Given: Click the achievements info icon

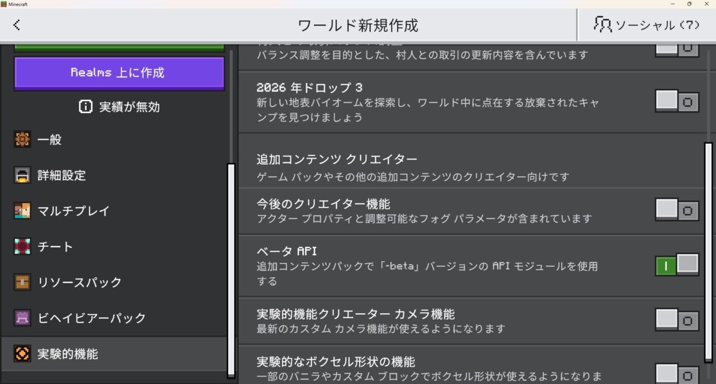Looking at the screenshot, I should (x=86, y=107).
